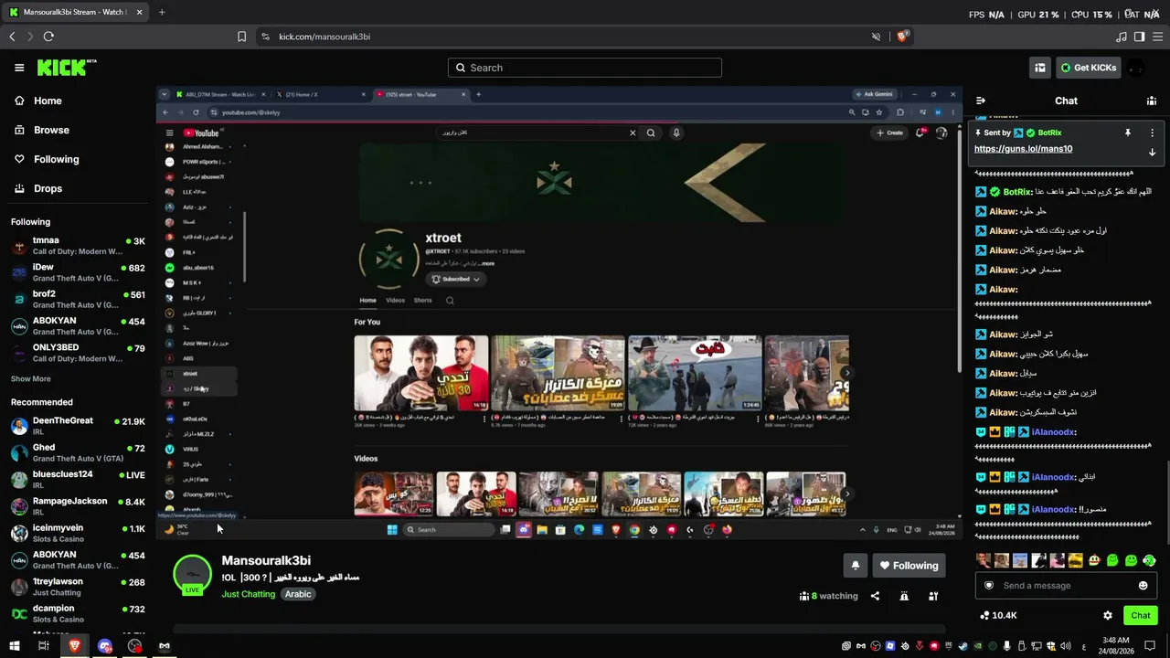Show the chat viewers list icon
Viewport: 1170px width, 658px height.
[x=1152, y=101]
